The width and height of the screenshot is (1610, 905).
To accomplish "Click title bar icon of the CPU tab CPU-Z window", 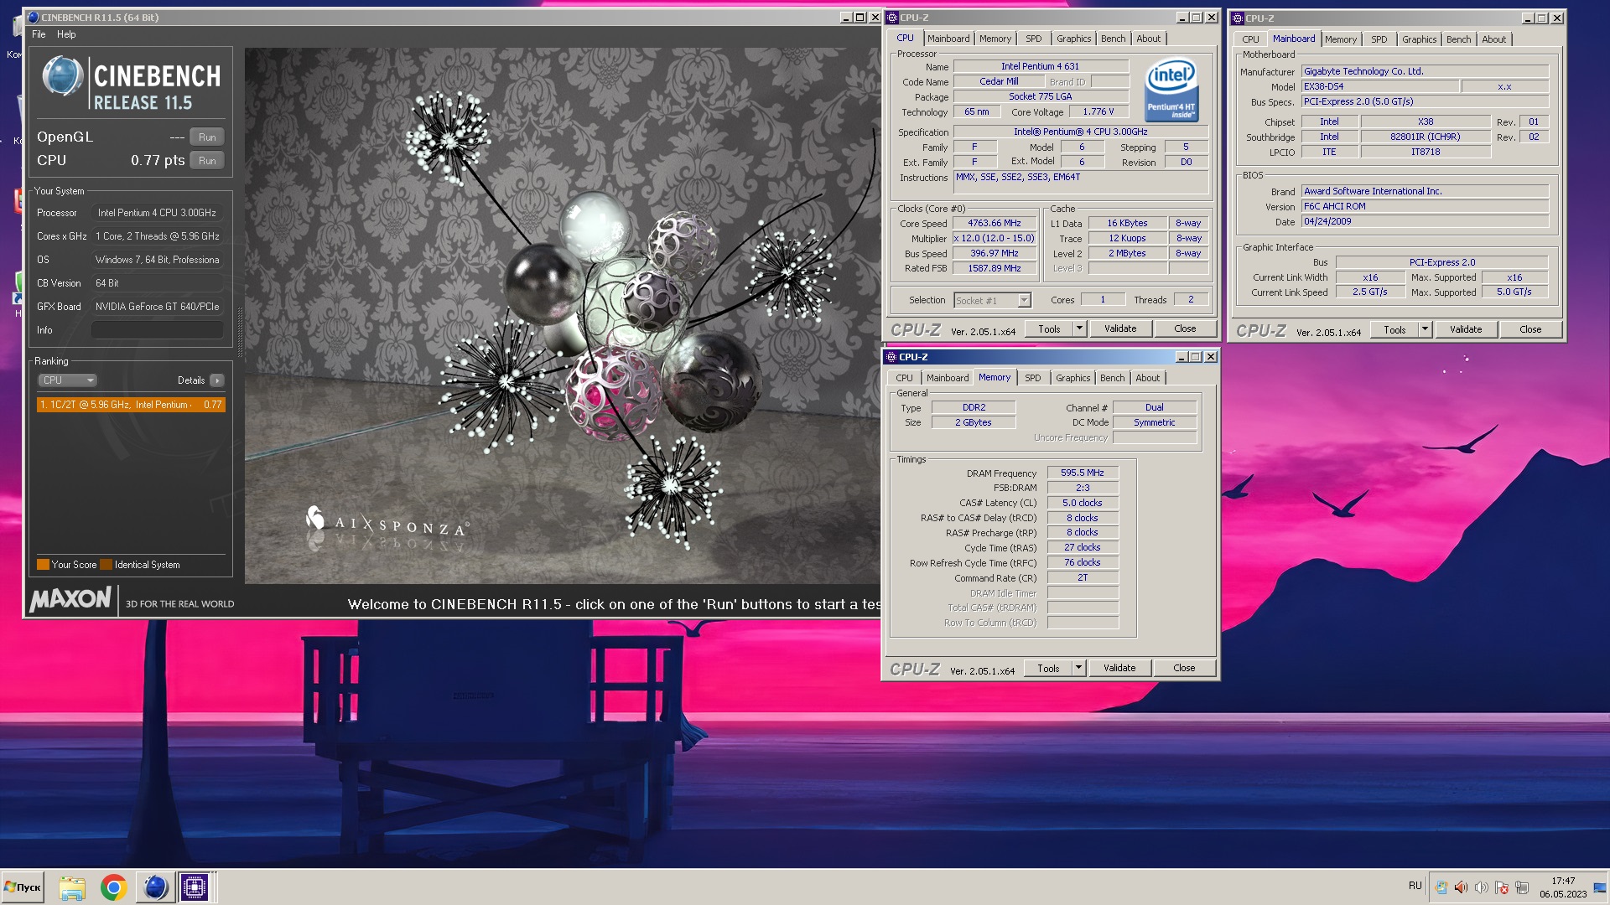I will coord(892,18).
